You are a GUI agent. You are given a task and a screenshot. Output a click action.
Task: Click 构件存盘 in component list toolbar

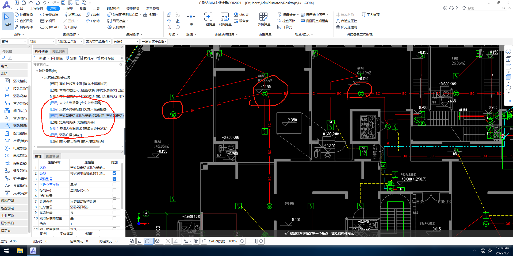tap(105, 58)
